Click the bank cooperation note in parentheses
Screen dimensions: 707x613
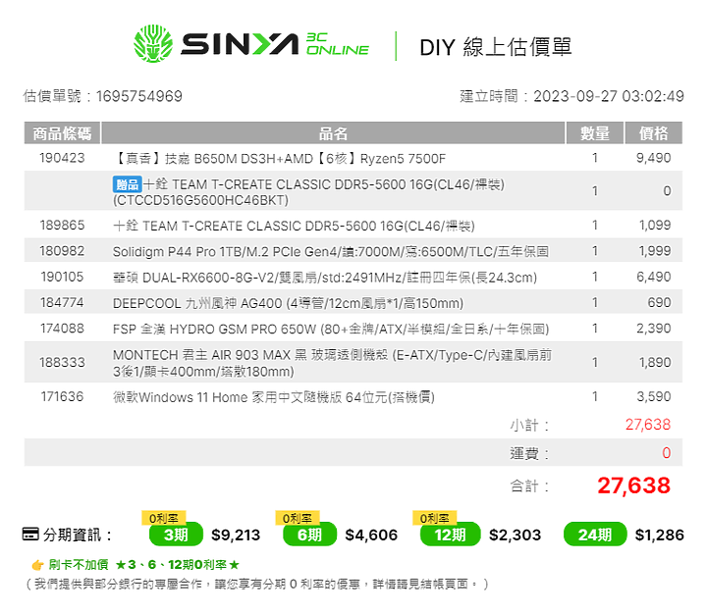(x=257, y=585)
